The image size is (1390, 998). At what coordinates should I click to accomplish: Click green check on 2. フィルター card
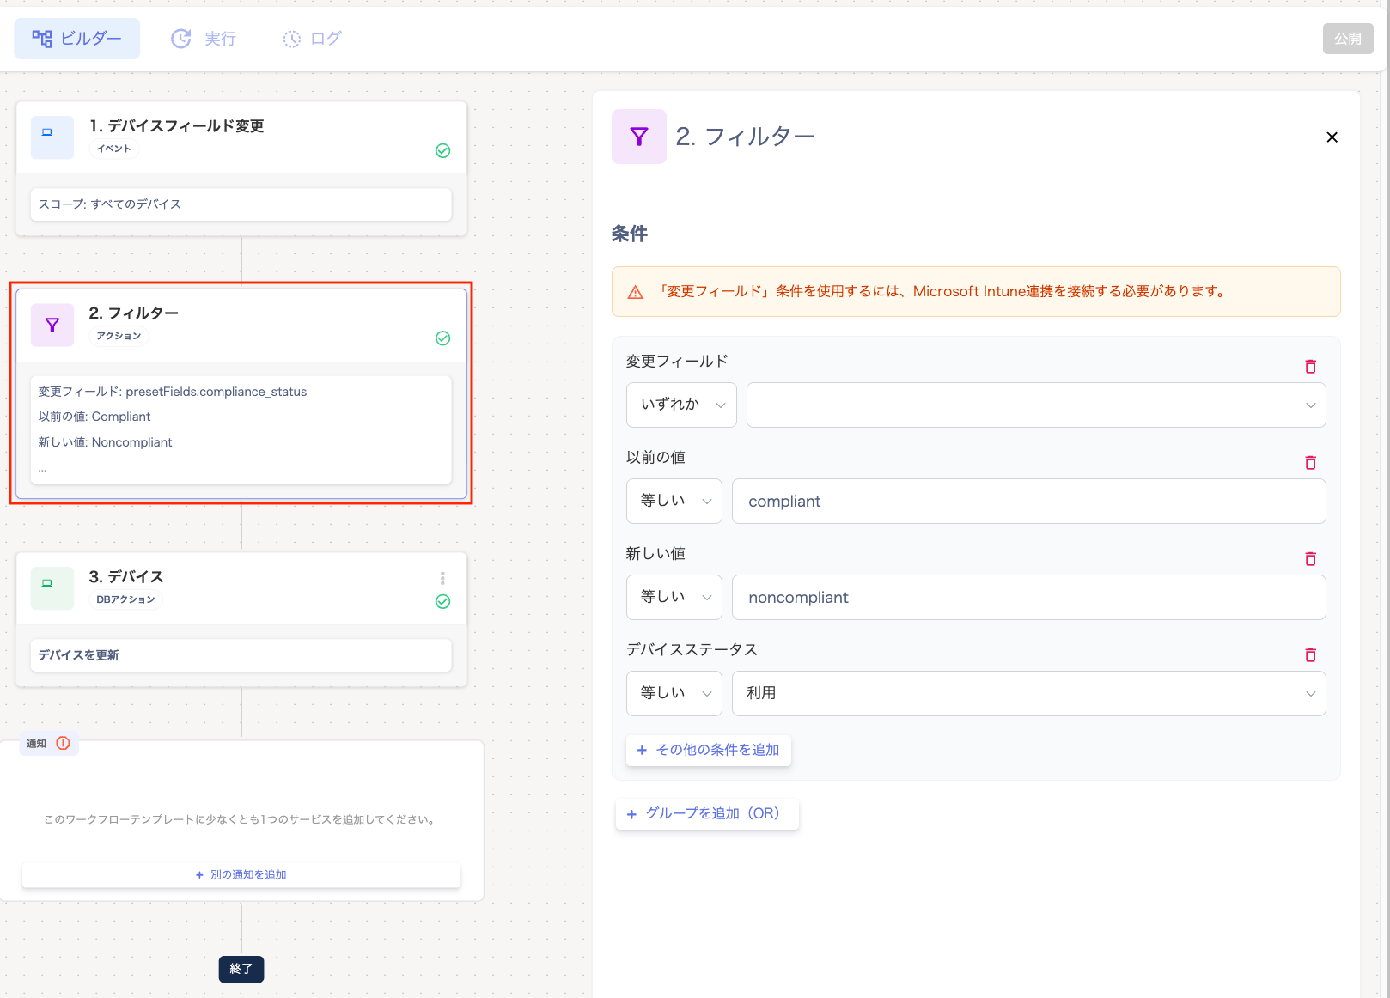click(442, 338)
